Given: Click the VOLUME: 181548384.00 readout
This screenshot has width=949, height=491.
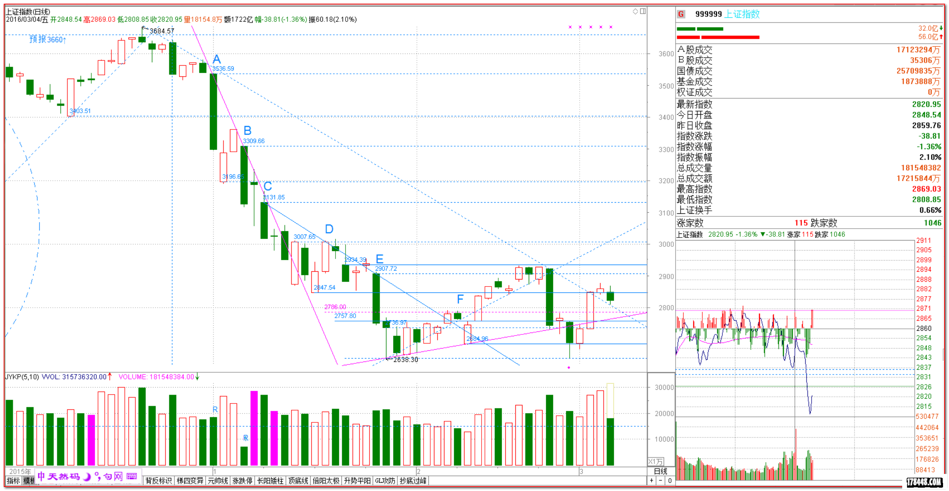Looking at the screenshot, I should pyautogui.click(x=156, y=377).
